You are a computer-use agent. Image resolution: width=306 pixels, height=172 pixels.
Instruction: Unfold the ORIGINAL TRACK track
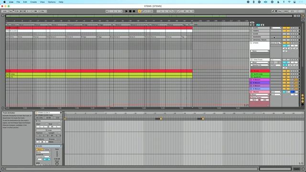(251, 40)
